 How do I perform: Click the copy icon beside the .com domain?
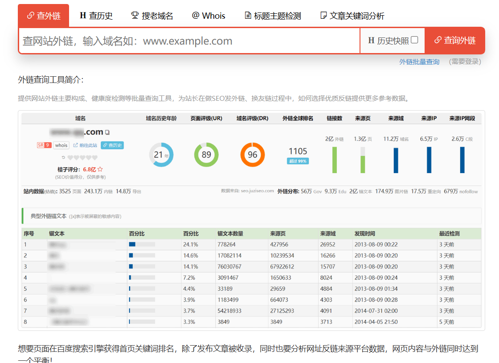tap(107, 132)
